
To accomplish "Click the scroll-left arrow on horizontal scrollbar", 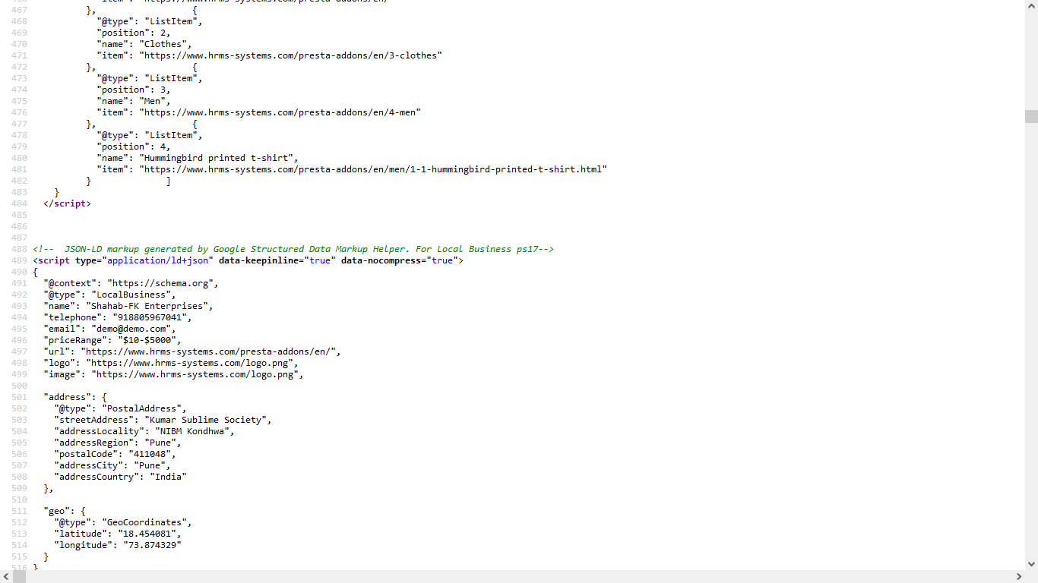I will (6, 577).
